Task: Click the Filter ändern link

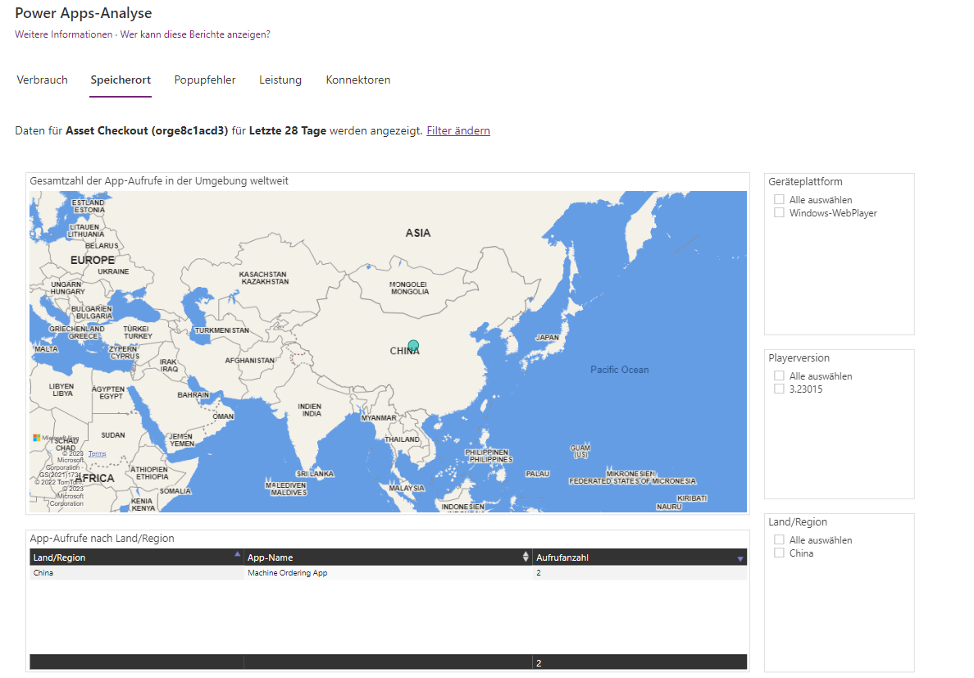Action: [458, 130]
